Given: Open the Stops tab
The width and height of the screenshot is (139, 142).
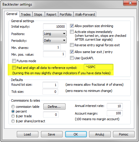Looking at the screenshot, I should tap(38, 14).
